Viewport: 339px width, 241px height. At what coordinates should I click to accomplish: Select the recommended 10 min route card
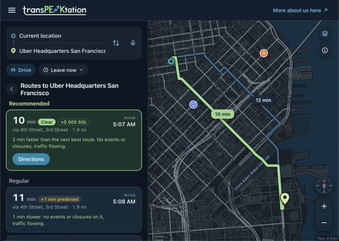coord(74,140)
